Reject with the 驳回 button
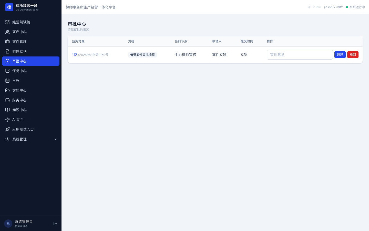Image resolution: width=369 pixels, height=231 pixels. (x=353, y=55)
